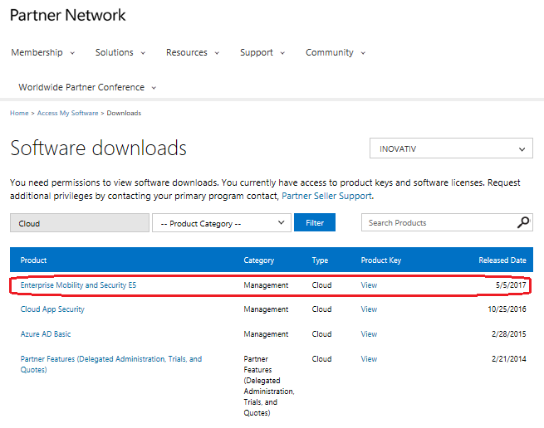Open the Partner Seller Support link

pos(326,196)
